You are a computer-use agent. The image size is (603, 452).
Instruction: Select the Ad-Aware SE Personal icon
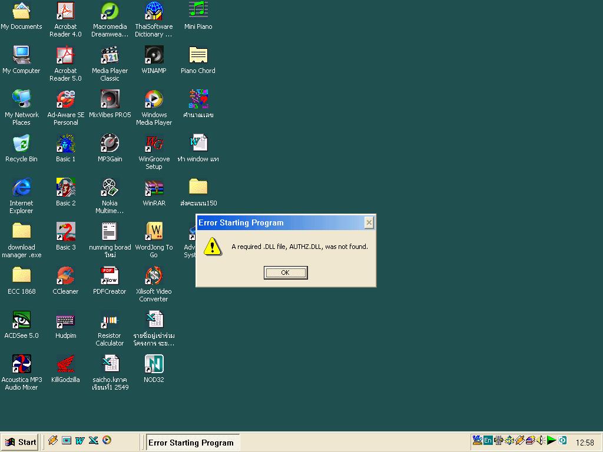pyautogui.click(x=65, y=108)
